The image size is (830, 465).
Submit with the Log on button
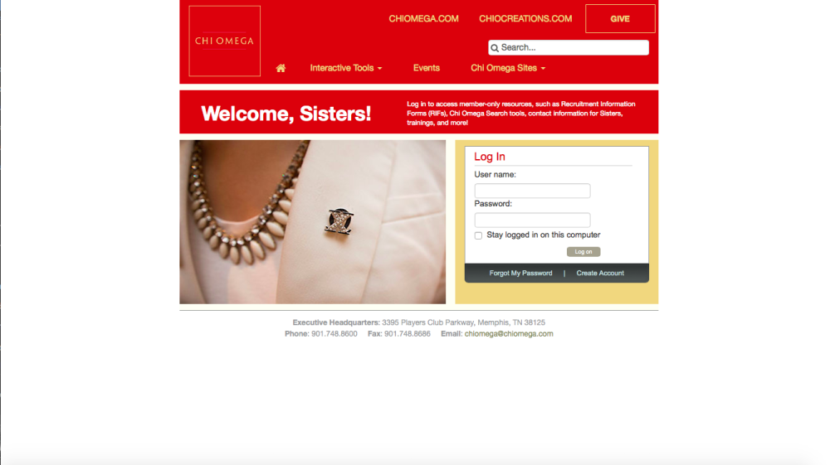click(x=583, y=251)
